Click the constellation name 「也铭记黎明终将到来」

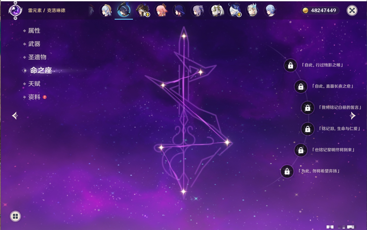(333, 150)
